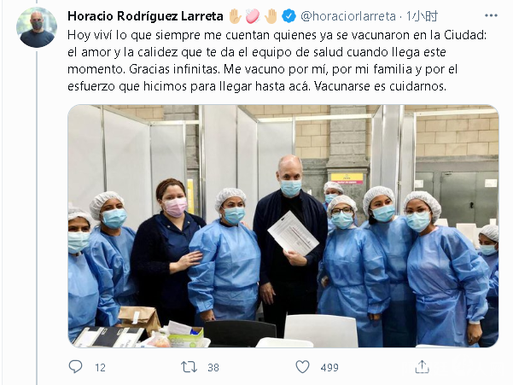
Task: Click the second raised hand emoji after soap
Action: tap(271, 16)
